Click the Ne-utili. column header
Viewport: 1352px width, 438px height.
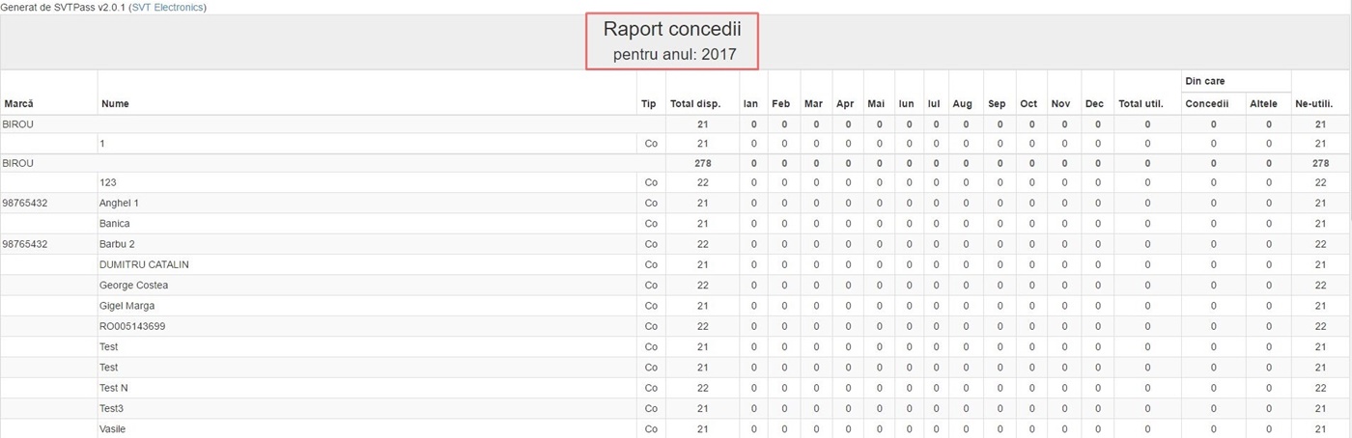[x=1314, y=103]
